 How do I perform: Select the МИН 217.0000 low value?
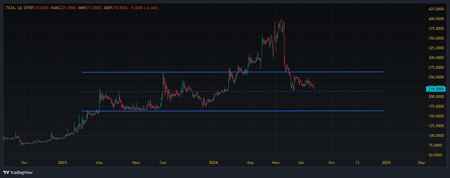click(90, 8)
